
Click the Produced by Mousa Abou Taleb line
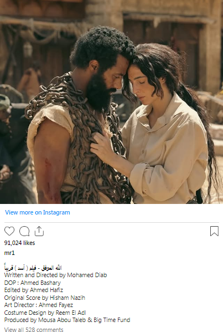click(x=67, y=320)
